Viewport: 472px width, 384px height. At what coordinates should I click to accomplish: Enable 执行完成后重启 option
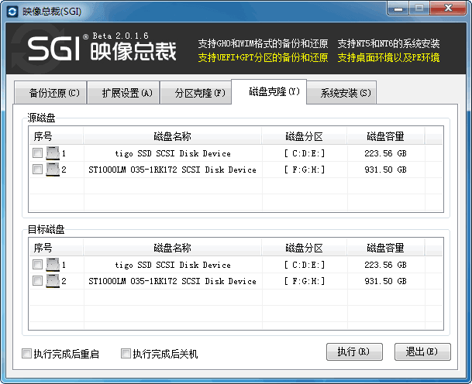[x=27, y=354]
